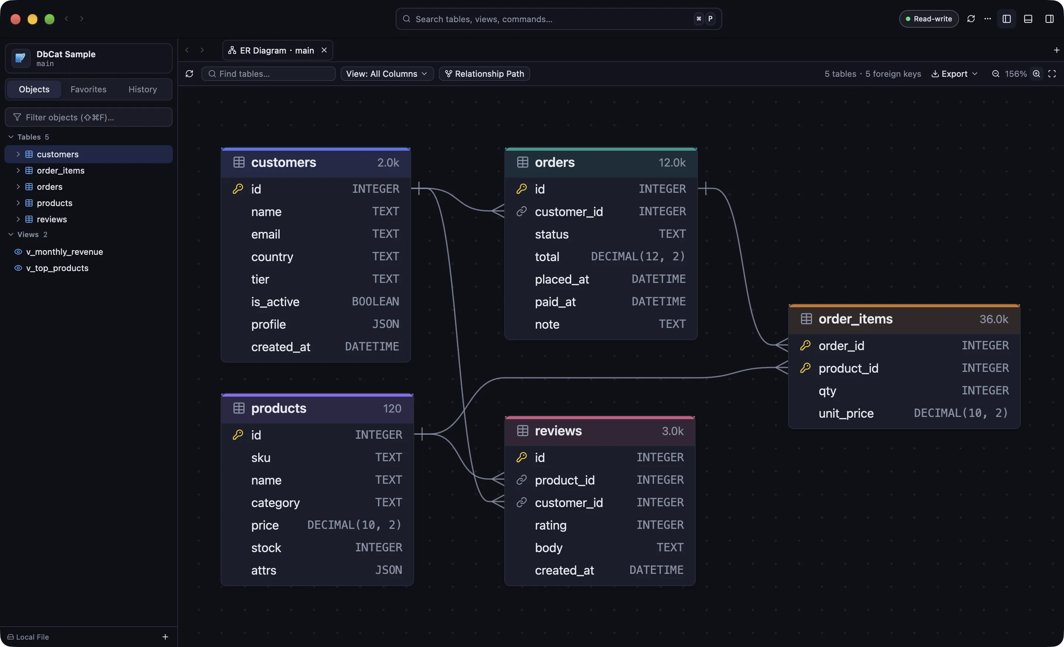
Task: Click the reviews id primary key icon
Action: tap(522, 457)
